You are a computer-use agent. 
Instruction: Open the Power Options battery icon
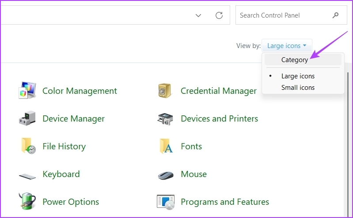[27, 202]
